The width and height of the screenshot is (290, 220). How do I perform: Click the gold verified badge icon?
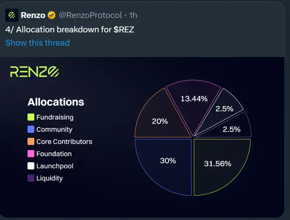click(x=52, y=15)
